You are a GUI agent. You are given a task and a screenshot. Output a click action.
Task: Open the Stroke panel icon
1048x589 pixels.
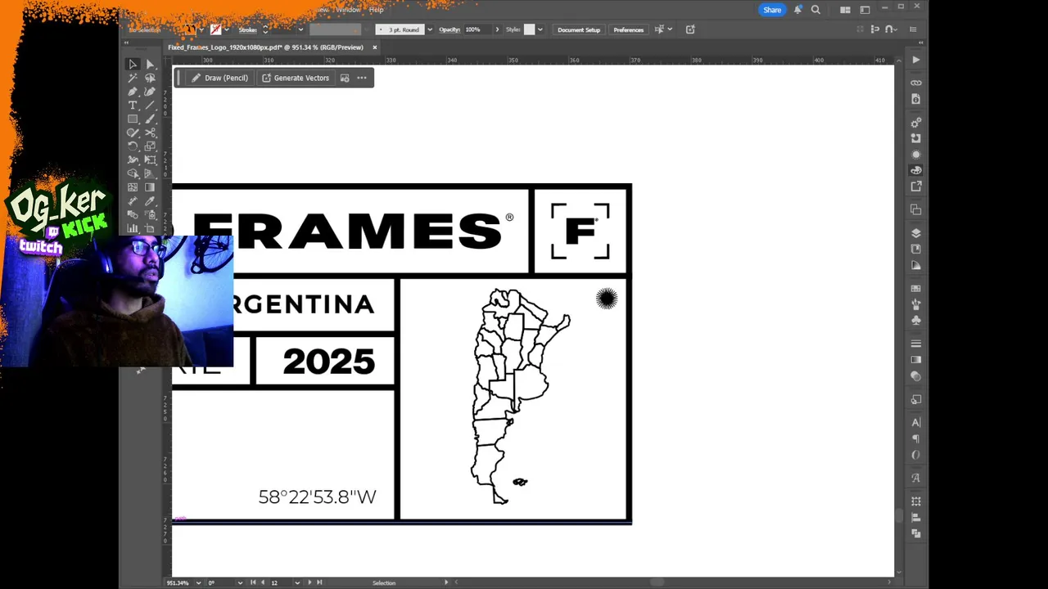(x=916, y=344)
